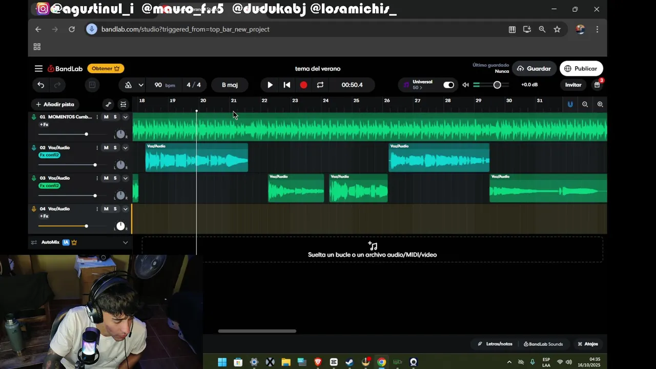Select first Voz/Audio clip on track 02
The image size is (656, 369).
point(197,157)
